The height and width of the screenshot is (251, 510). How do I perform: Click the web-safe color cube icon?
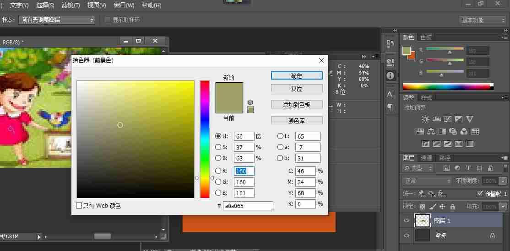(250, 102)
